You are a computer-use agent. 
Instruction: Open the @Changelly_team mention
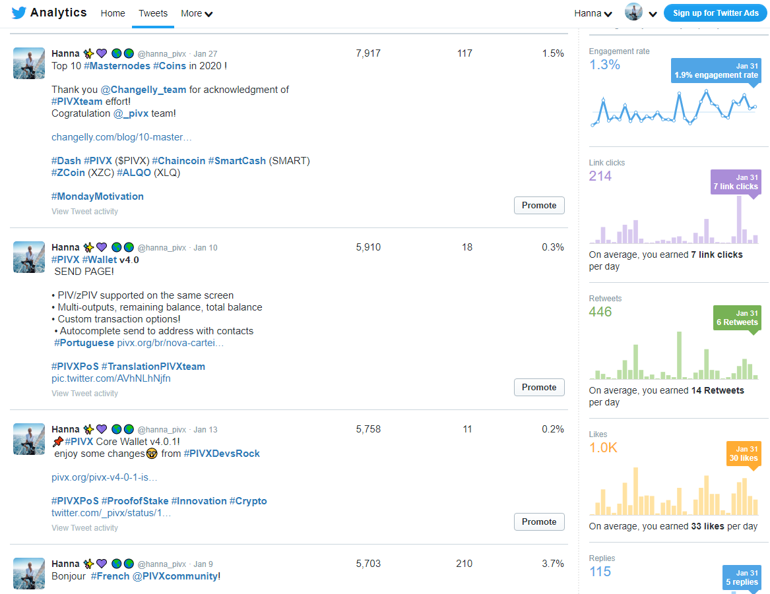point(143,90)
